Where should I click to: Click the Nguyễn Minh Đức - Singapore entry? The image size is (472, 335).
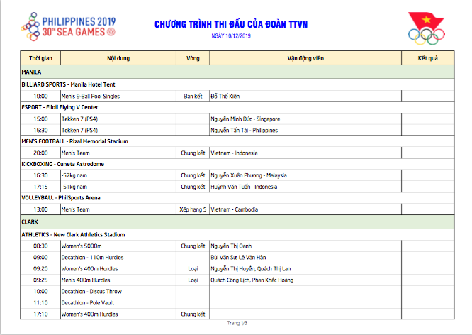(x=245, y=119)
